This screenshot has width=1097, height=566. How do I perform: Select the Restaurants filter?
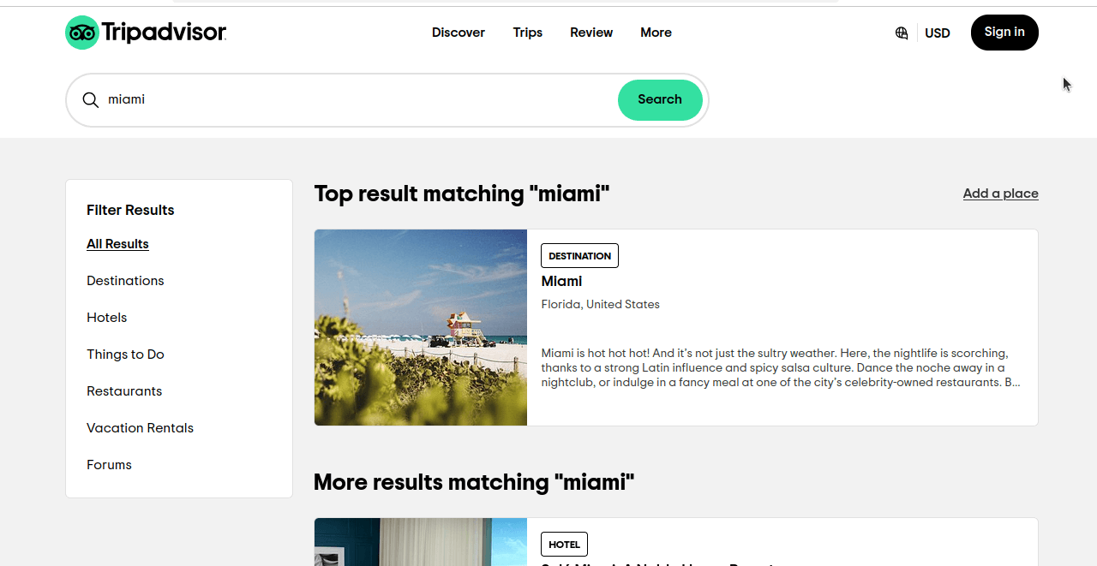click(x=124, y=391)
